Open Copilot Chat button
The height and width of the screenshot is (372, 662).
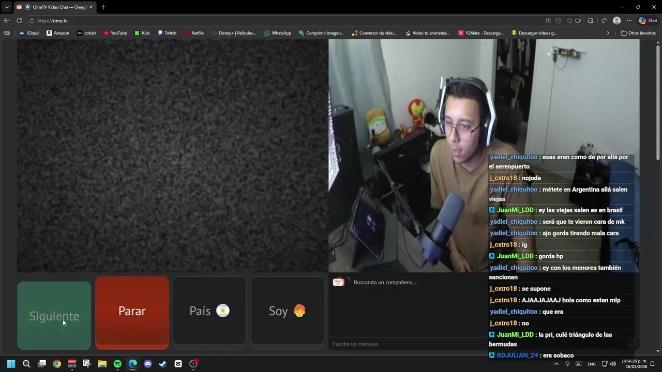click(648, 21)
